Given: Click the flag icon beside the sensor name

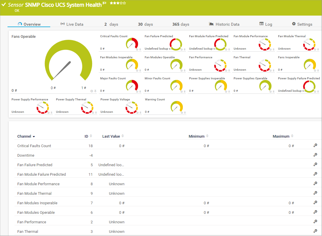Looking at the screenshot, I should (x=105, y=3).
